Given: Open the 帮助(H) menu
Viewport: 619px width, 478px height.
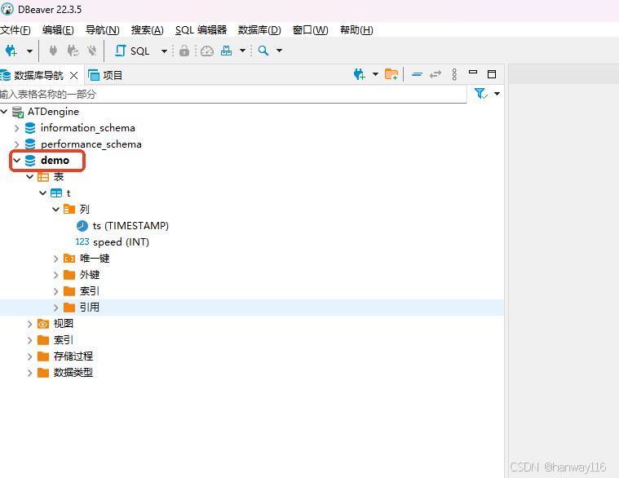Looking at the screenshot, I should click(356, 30).
